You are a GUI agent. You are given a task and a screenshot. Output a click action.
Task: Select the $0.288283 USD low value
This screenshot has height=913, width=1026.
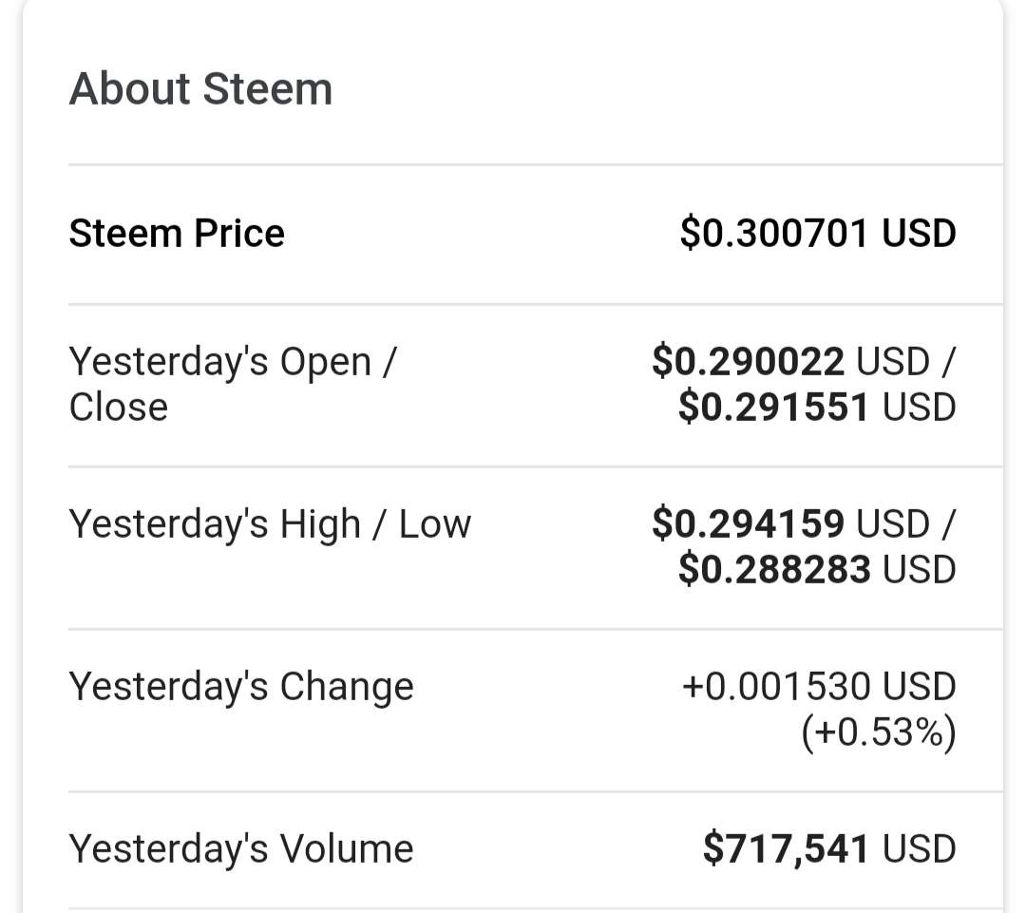pyautogui.click(x=817, y=569)
